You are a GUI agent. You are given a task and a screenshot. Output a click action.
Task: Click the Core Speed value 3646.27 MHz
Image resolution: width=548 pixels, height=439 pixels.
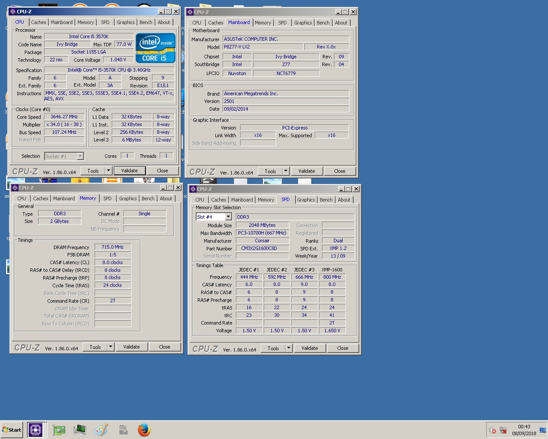(x=64, y=117)
